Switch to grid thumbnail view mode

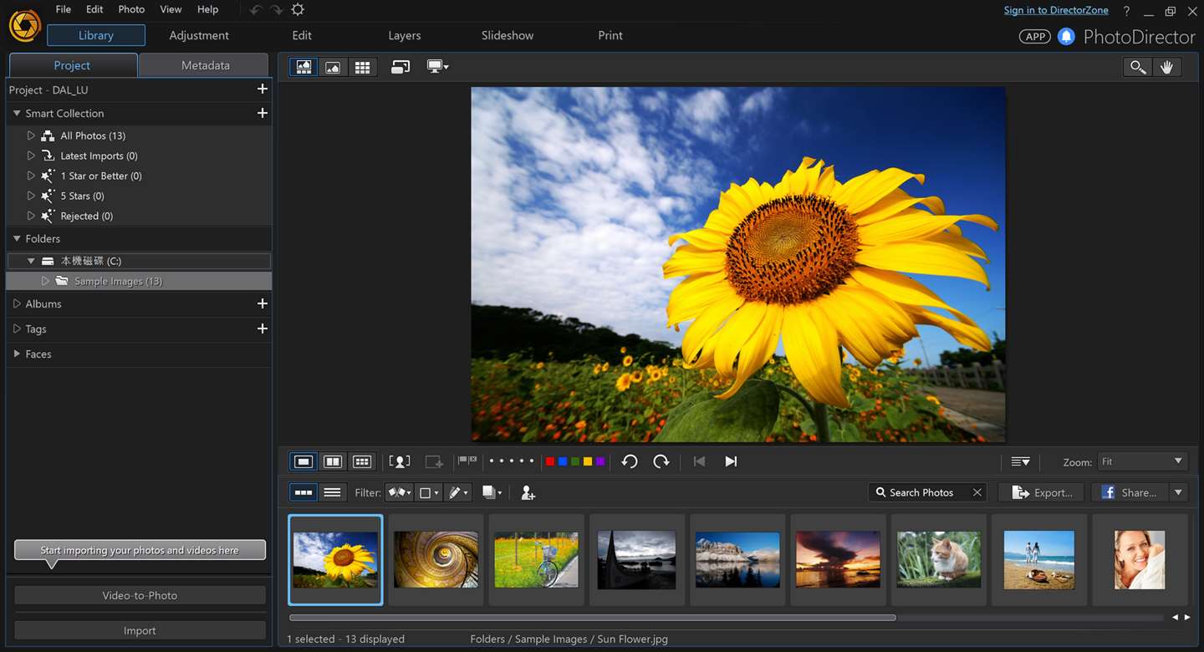pyautogui.click(x=362, y=68)
